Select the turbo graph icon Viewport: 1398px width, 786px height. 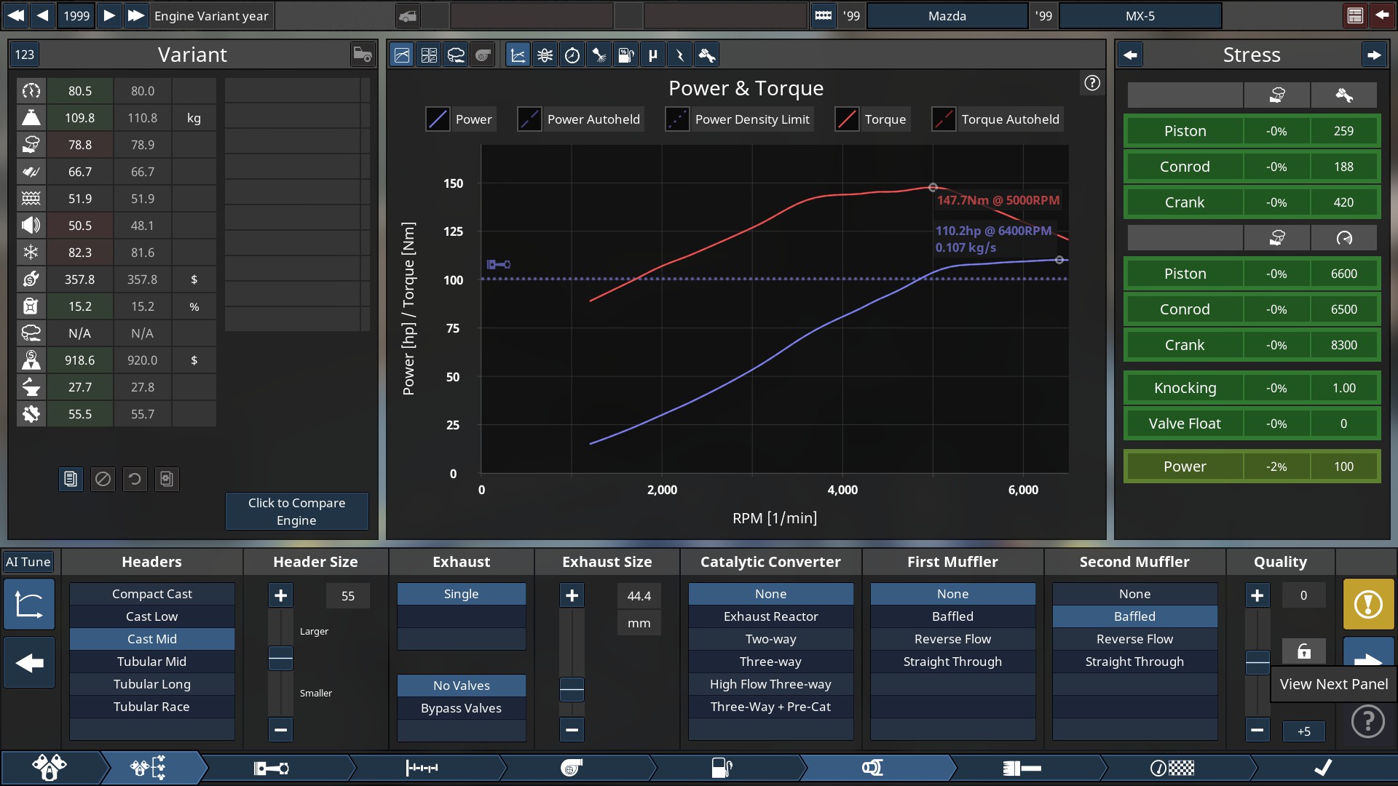[483, 55]
